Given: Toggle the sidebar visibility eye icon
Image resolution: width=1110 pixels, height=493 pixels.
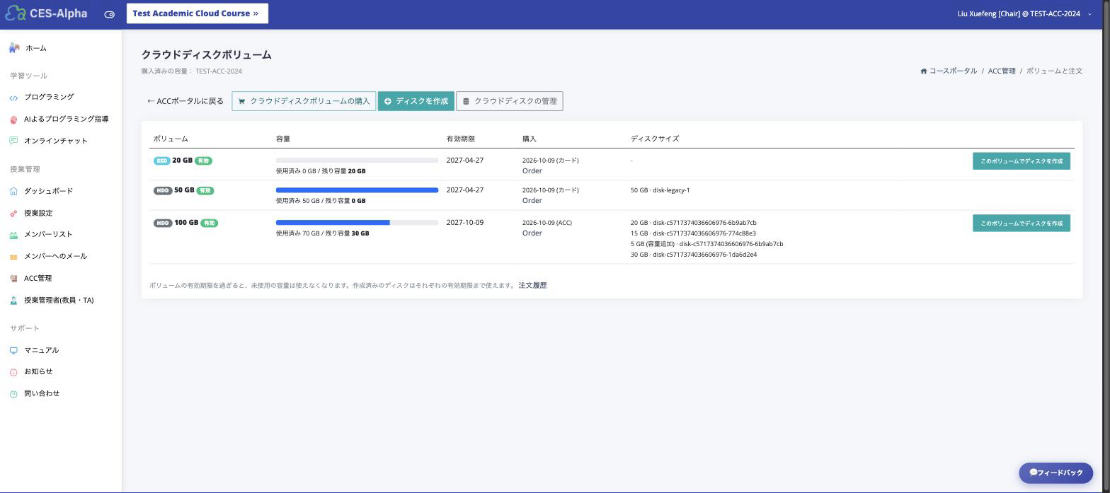Looking at the screenshot, I should (110, 14).
